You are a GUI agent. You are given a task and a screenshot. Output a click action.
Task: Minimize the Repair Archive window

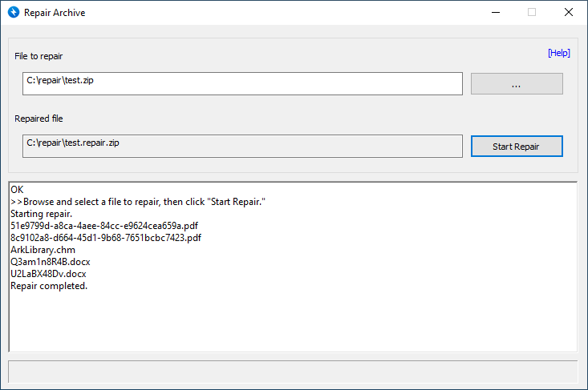495,13
